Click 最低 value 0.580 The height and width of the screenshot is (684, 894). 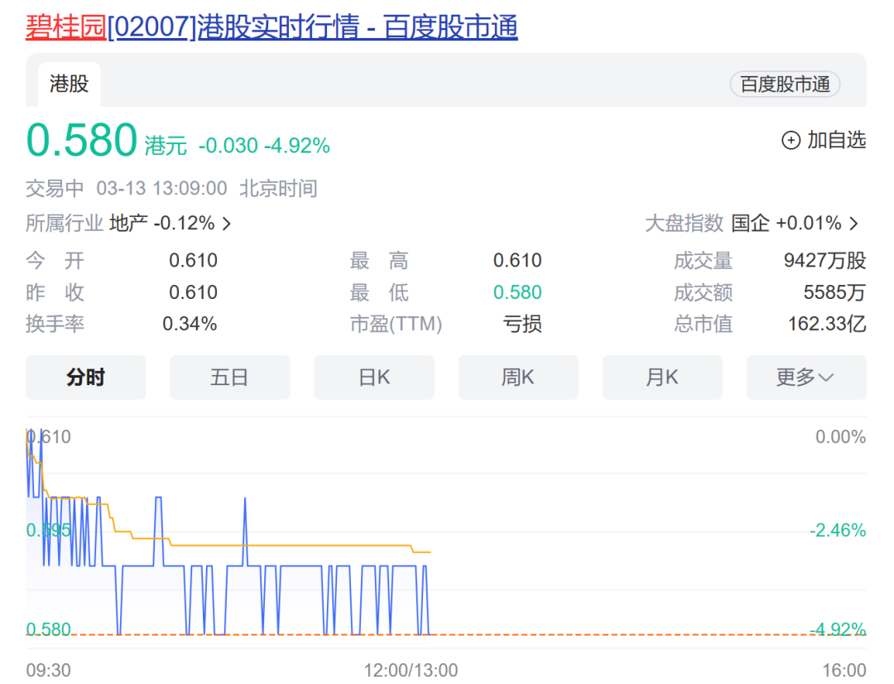517,292
